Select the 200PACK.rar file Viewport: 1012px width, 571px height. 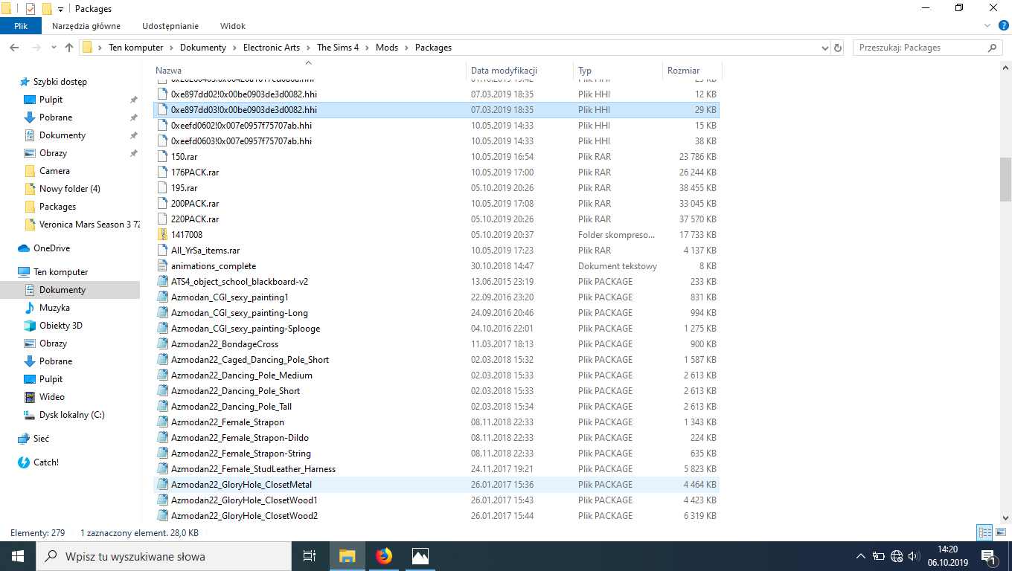(195, 203)
